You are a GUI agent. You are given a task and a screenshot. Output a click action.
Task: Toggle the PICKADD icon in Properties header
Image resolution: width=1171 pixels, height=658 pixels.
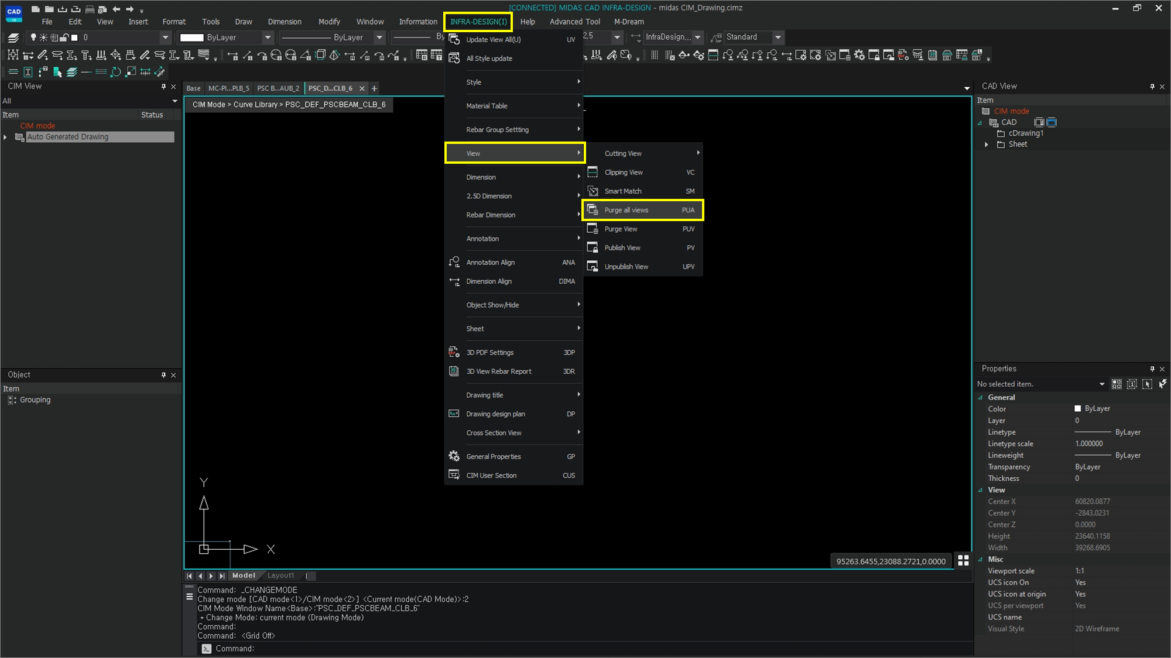(x=1132, y=384)
